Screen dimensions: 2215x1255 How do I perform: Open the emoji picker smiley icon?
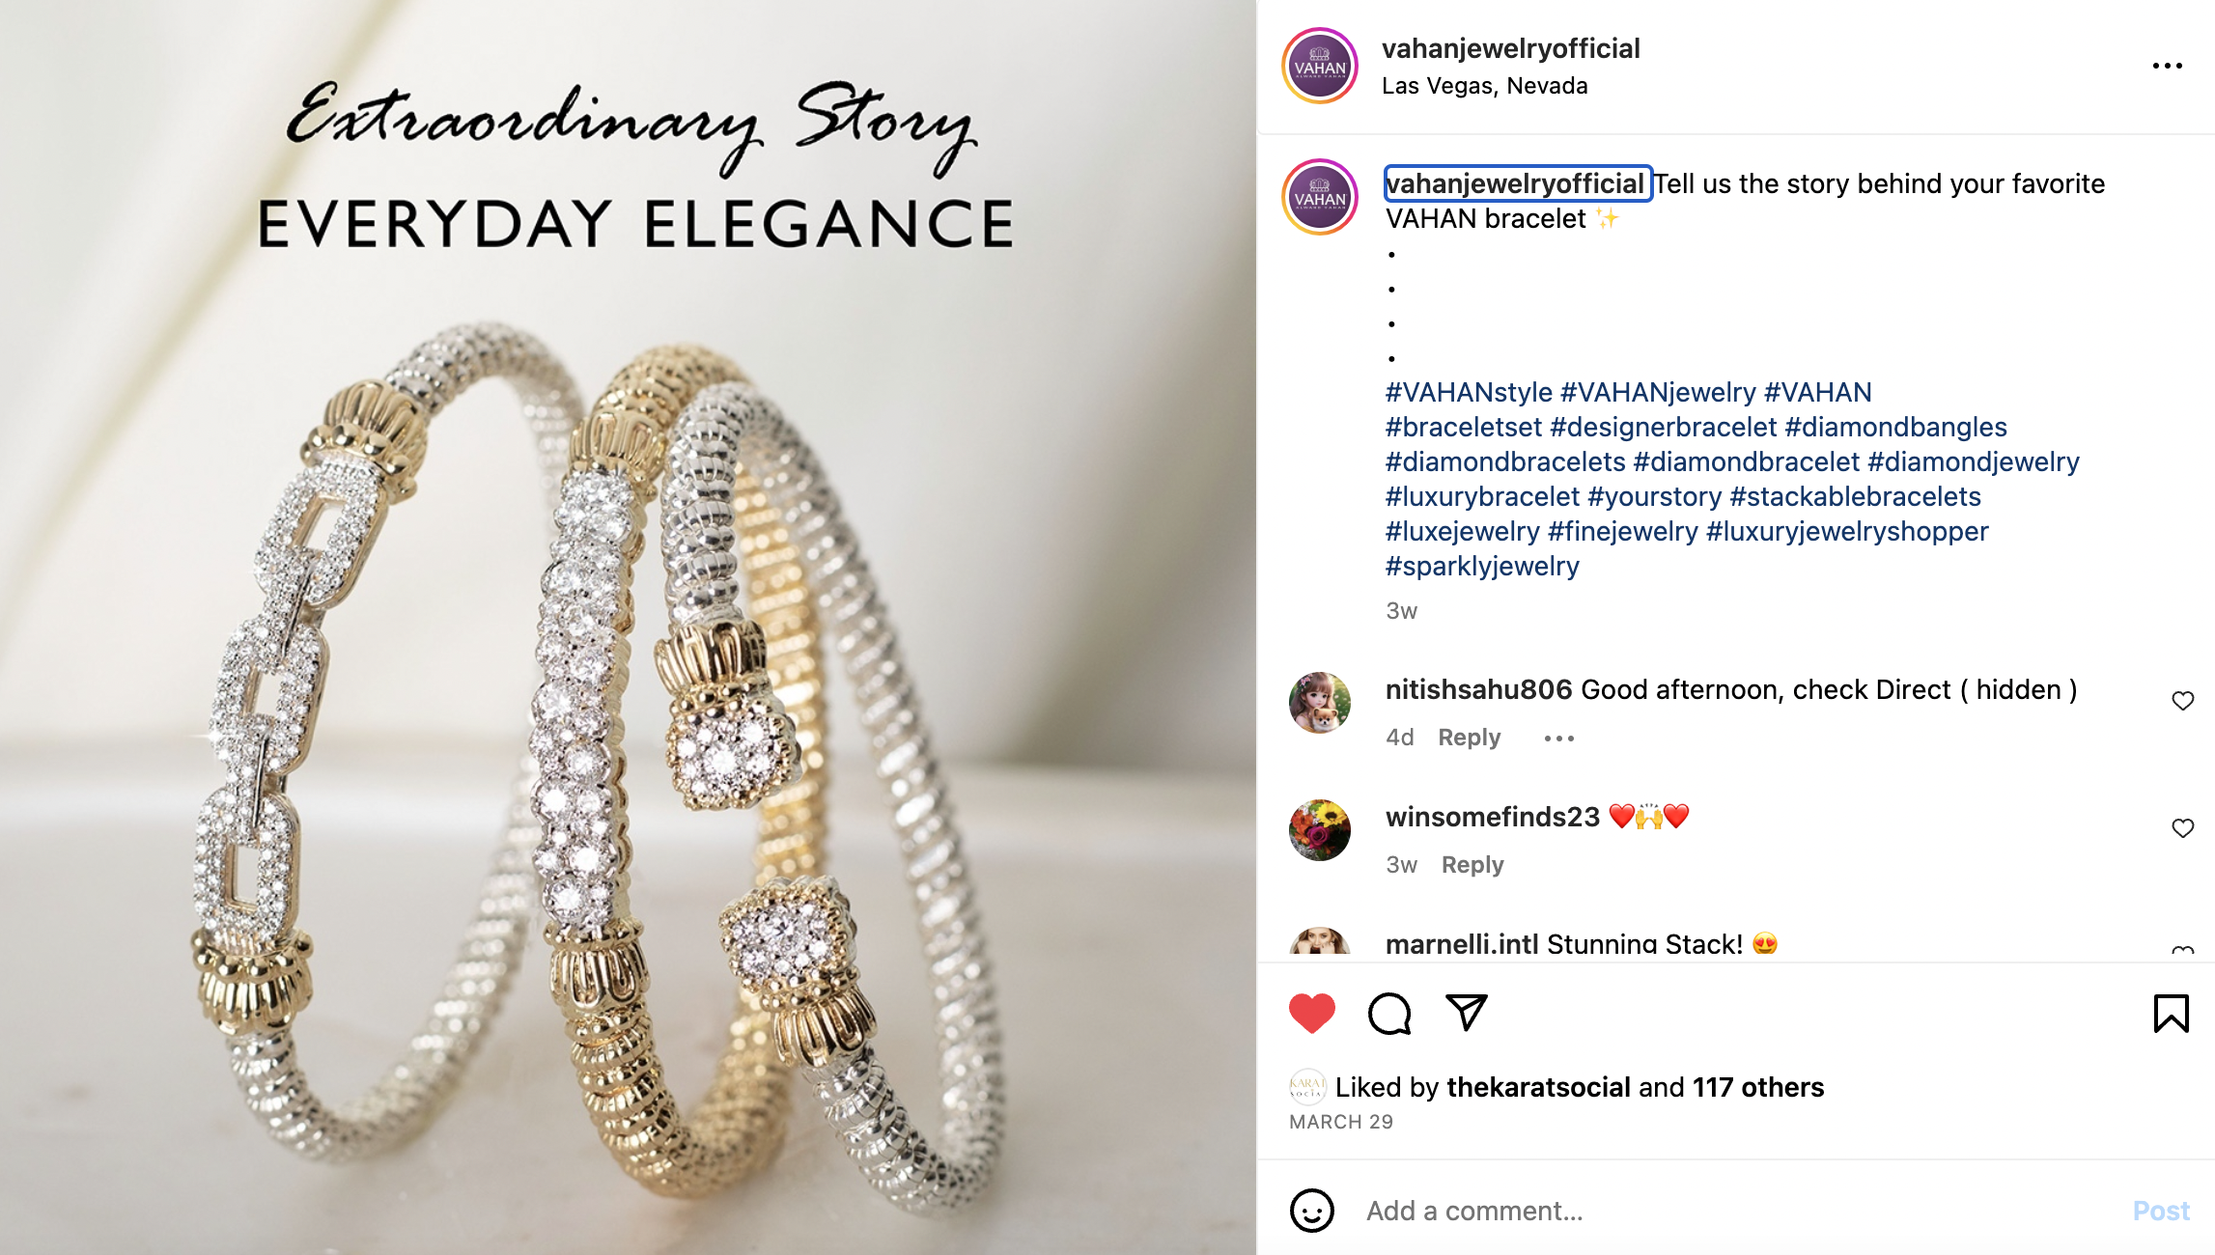coord(1311,1211)
